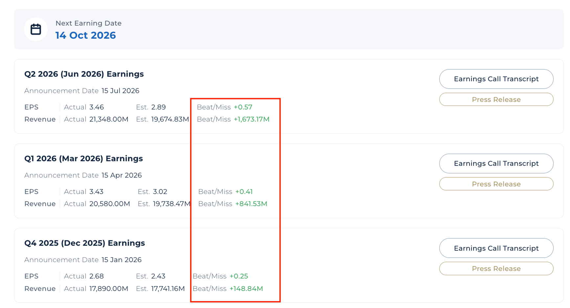Open Q2 2026 Earnings Call Transcript
The width and height of the screenshot is (570, 308).
click(x=496, y=79)
